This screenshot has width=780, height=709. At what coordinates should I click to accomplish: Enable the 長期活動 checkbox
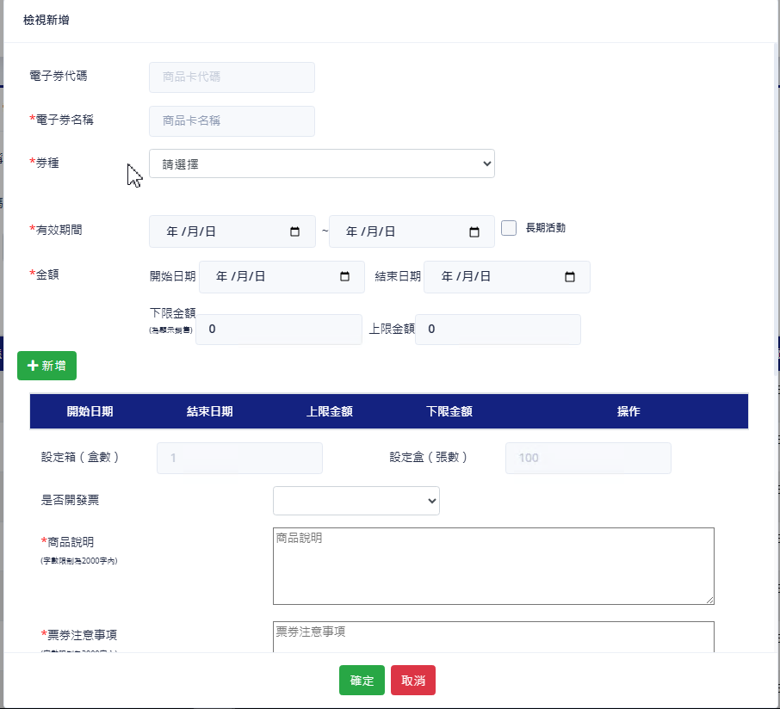(x=507, y=227)
